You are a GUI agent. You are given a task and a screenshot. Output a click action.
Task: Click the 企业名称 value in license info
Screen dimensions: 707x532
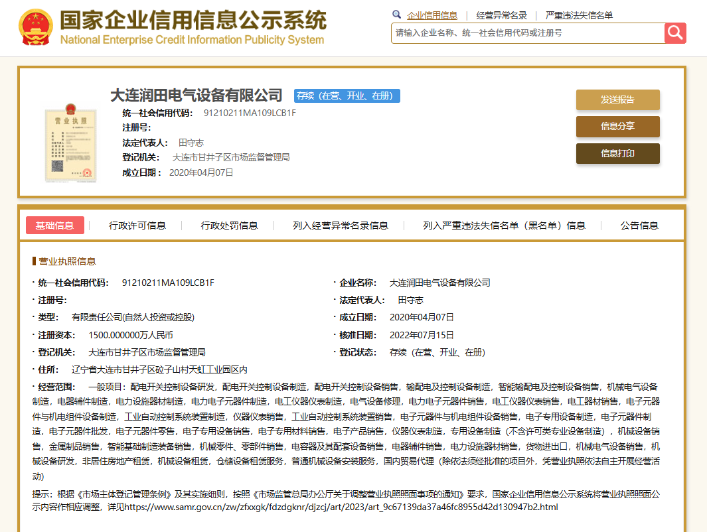click(x=439, y=283)
